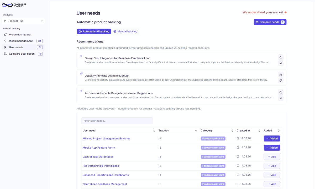Click the clock icon in the Lack of Task Automation row
The height and width of the screenshot is (189, 315).
pyautogui.click(x=238, y=157)
